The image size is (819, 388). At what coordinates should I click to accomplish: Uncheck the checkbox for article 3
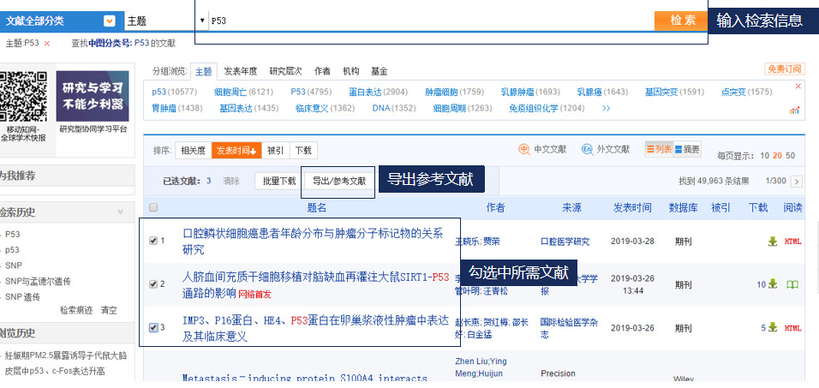153,327
